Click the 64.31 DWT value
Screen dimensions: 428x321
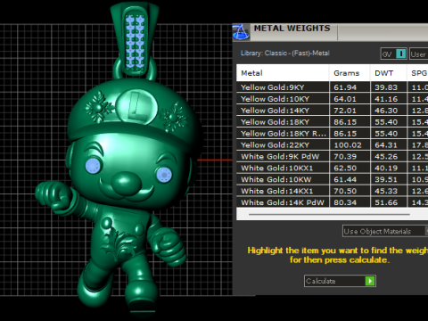[386, 145]
